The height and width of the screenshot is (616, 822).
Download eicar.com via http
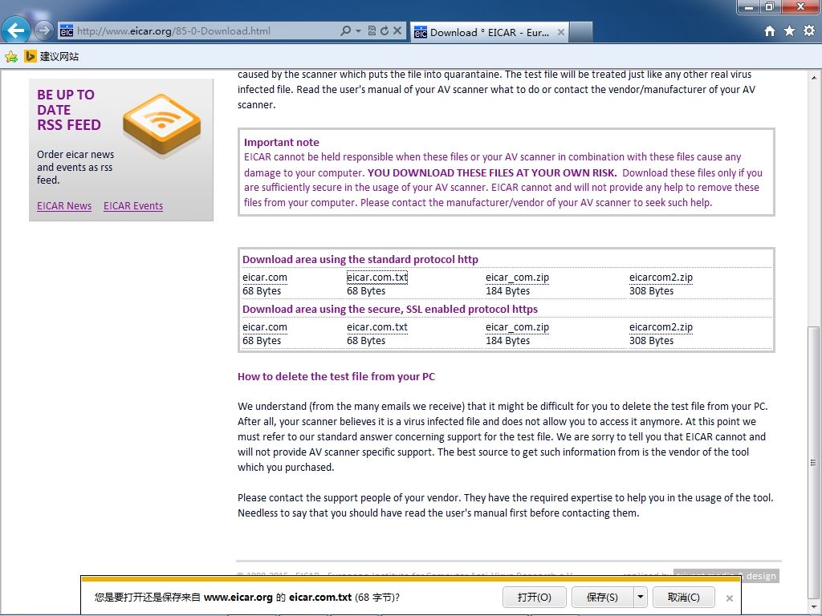tap(265, 277)
